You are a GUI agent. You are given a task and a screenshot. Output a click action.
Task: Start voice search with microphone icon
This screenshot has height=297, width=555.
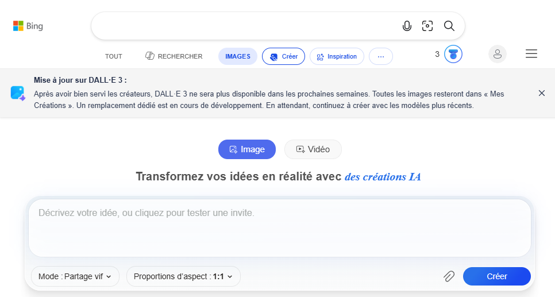pyautogui.click(x=407, y=26)
